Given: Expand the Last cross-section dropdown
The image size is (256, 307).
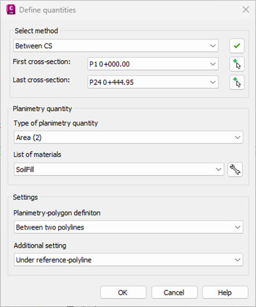Looking at the screenshot, I should tap(153, 82).
